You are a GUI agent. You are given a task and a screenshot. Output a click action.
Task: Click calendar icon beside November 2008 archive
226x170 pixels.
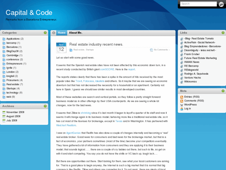4,112
